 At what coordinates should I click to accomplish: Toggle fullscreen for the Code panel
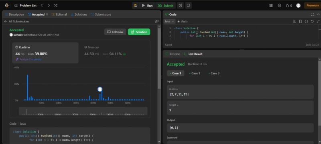(x=312, y=14)
